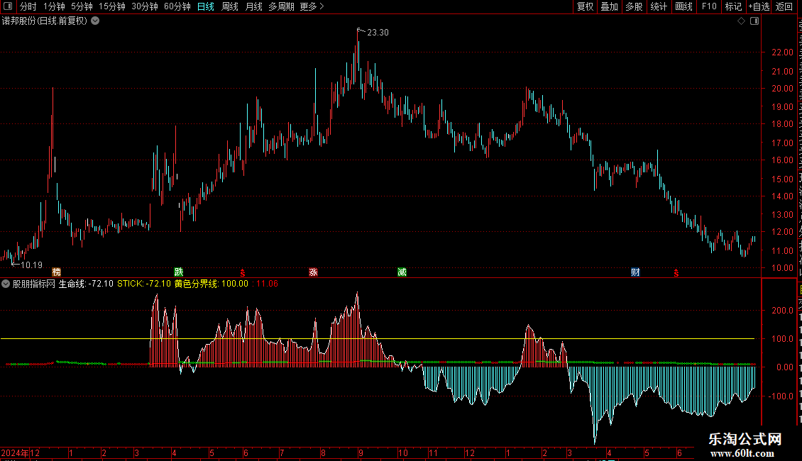Click the red 涨 marker icon

[x=313, y=272]
